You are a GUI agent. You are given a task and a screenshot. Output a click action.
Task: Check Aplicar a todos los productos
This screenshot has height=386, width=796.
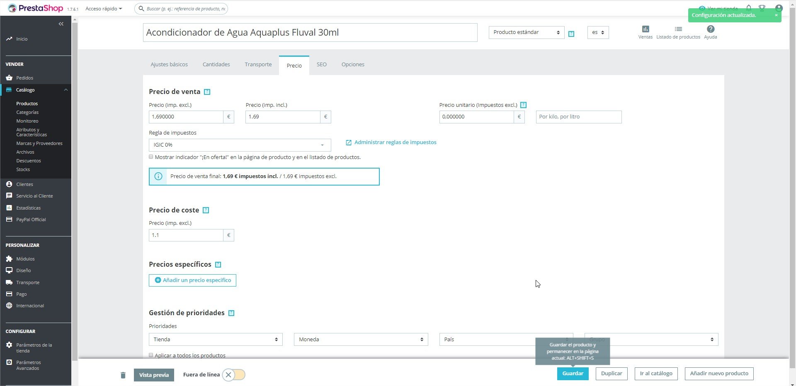coord(151,355)
